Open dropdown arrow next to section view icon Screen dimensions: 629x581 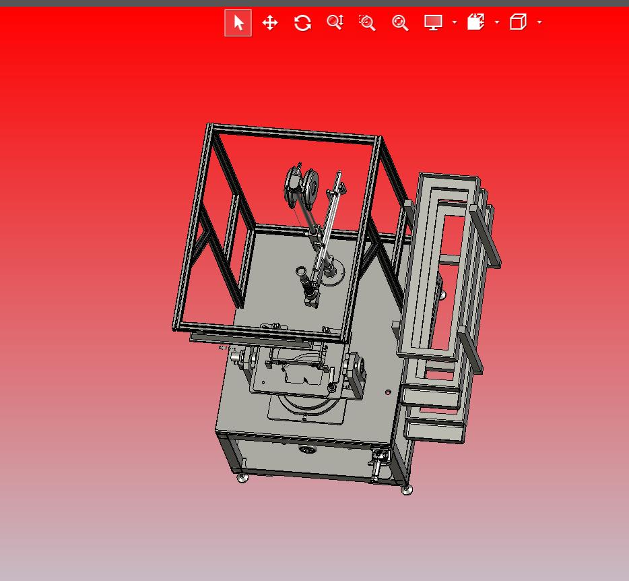[497, 22]
